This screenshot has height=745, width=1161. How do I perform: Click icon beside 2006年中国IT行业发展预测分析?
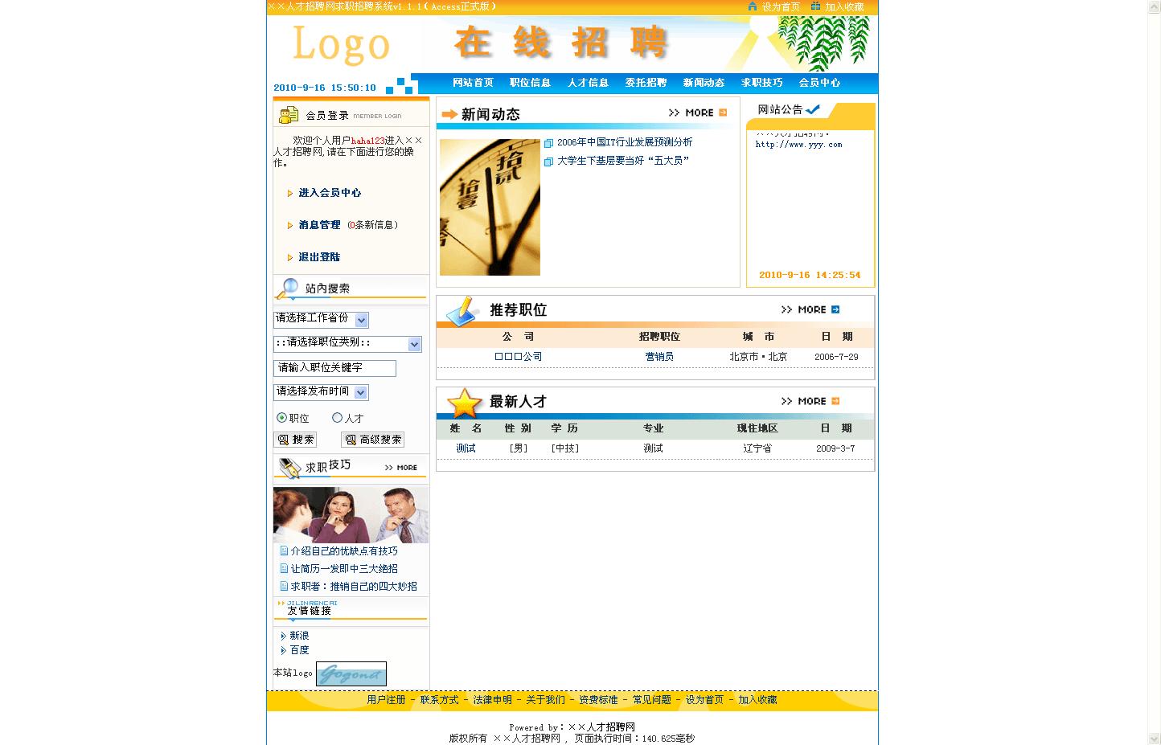548,143
